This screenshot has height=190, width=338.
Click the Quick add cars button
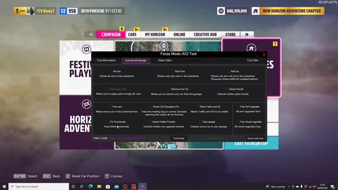point(255,138)
